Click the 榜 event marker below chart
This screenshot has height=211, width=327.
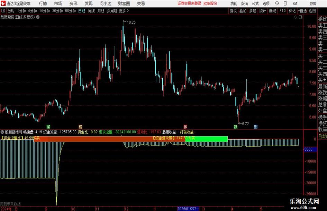click(x=81, y=126)
